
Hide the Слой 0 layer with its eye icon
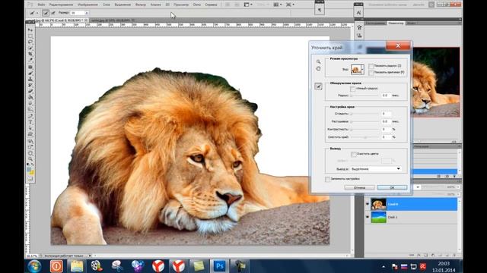coord(368,204)
